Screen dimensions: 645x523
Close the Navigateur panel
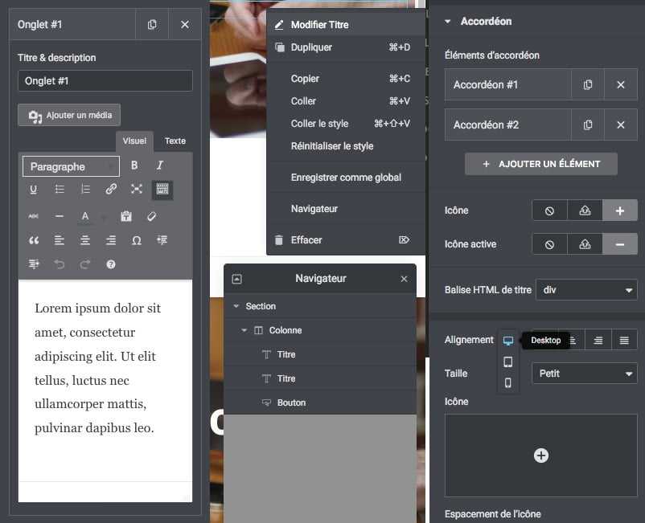tap(404, 279)
